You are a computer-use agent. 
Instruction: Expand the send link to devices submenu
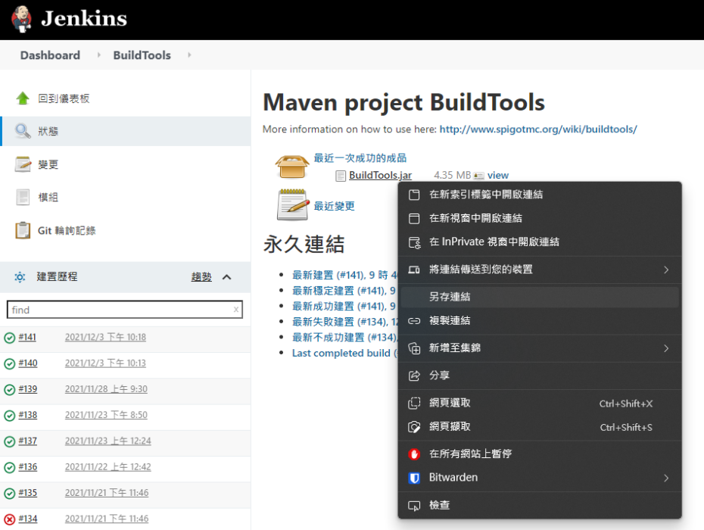pyautogui.click(x=666, y=270)
